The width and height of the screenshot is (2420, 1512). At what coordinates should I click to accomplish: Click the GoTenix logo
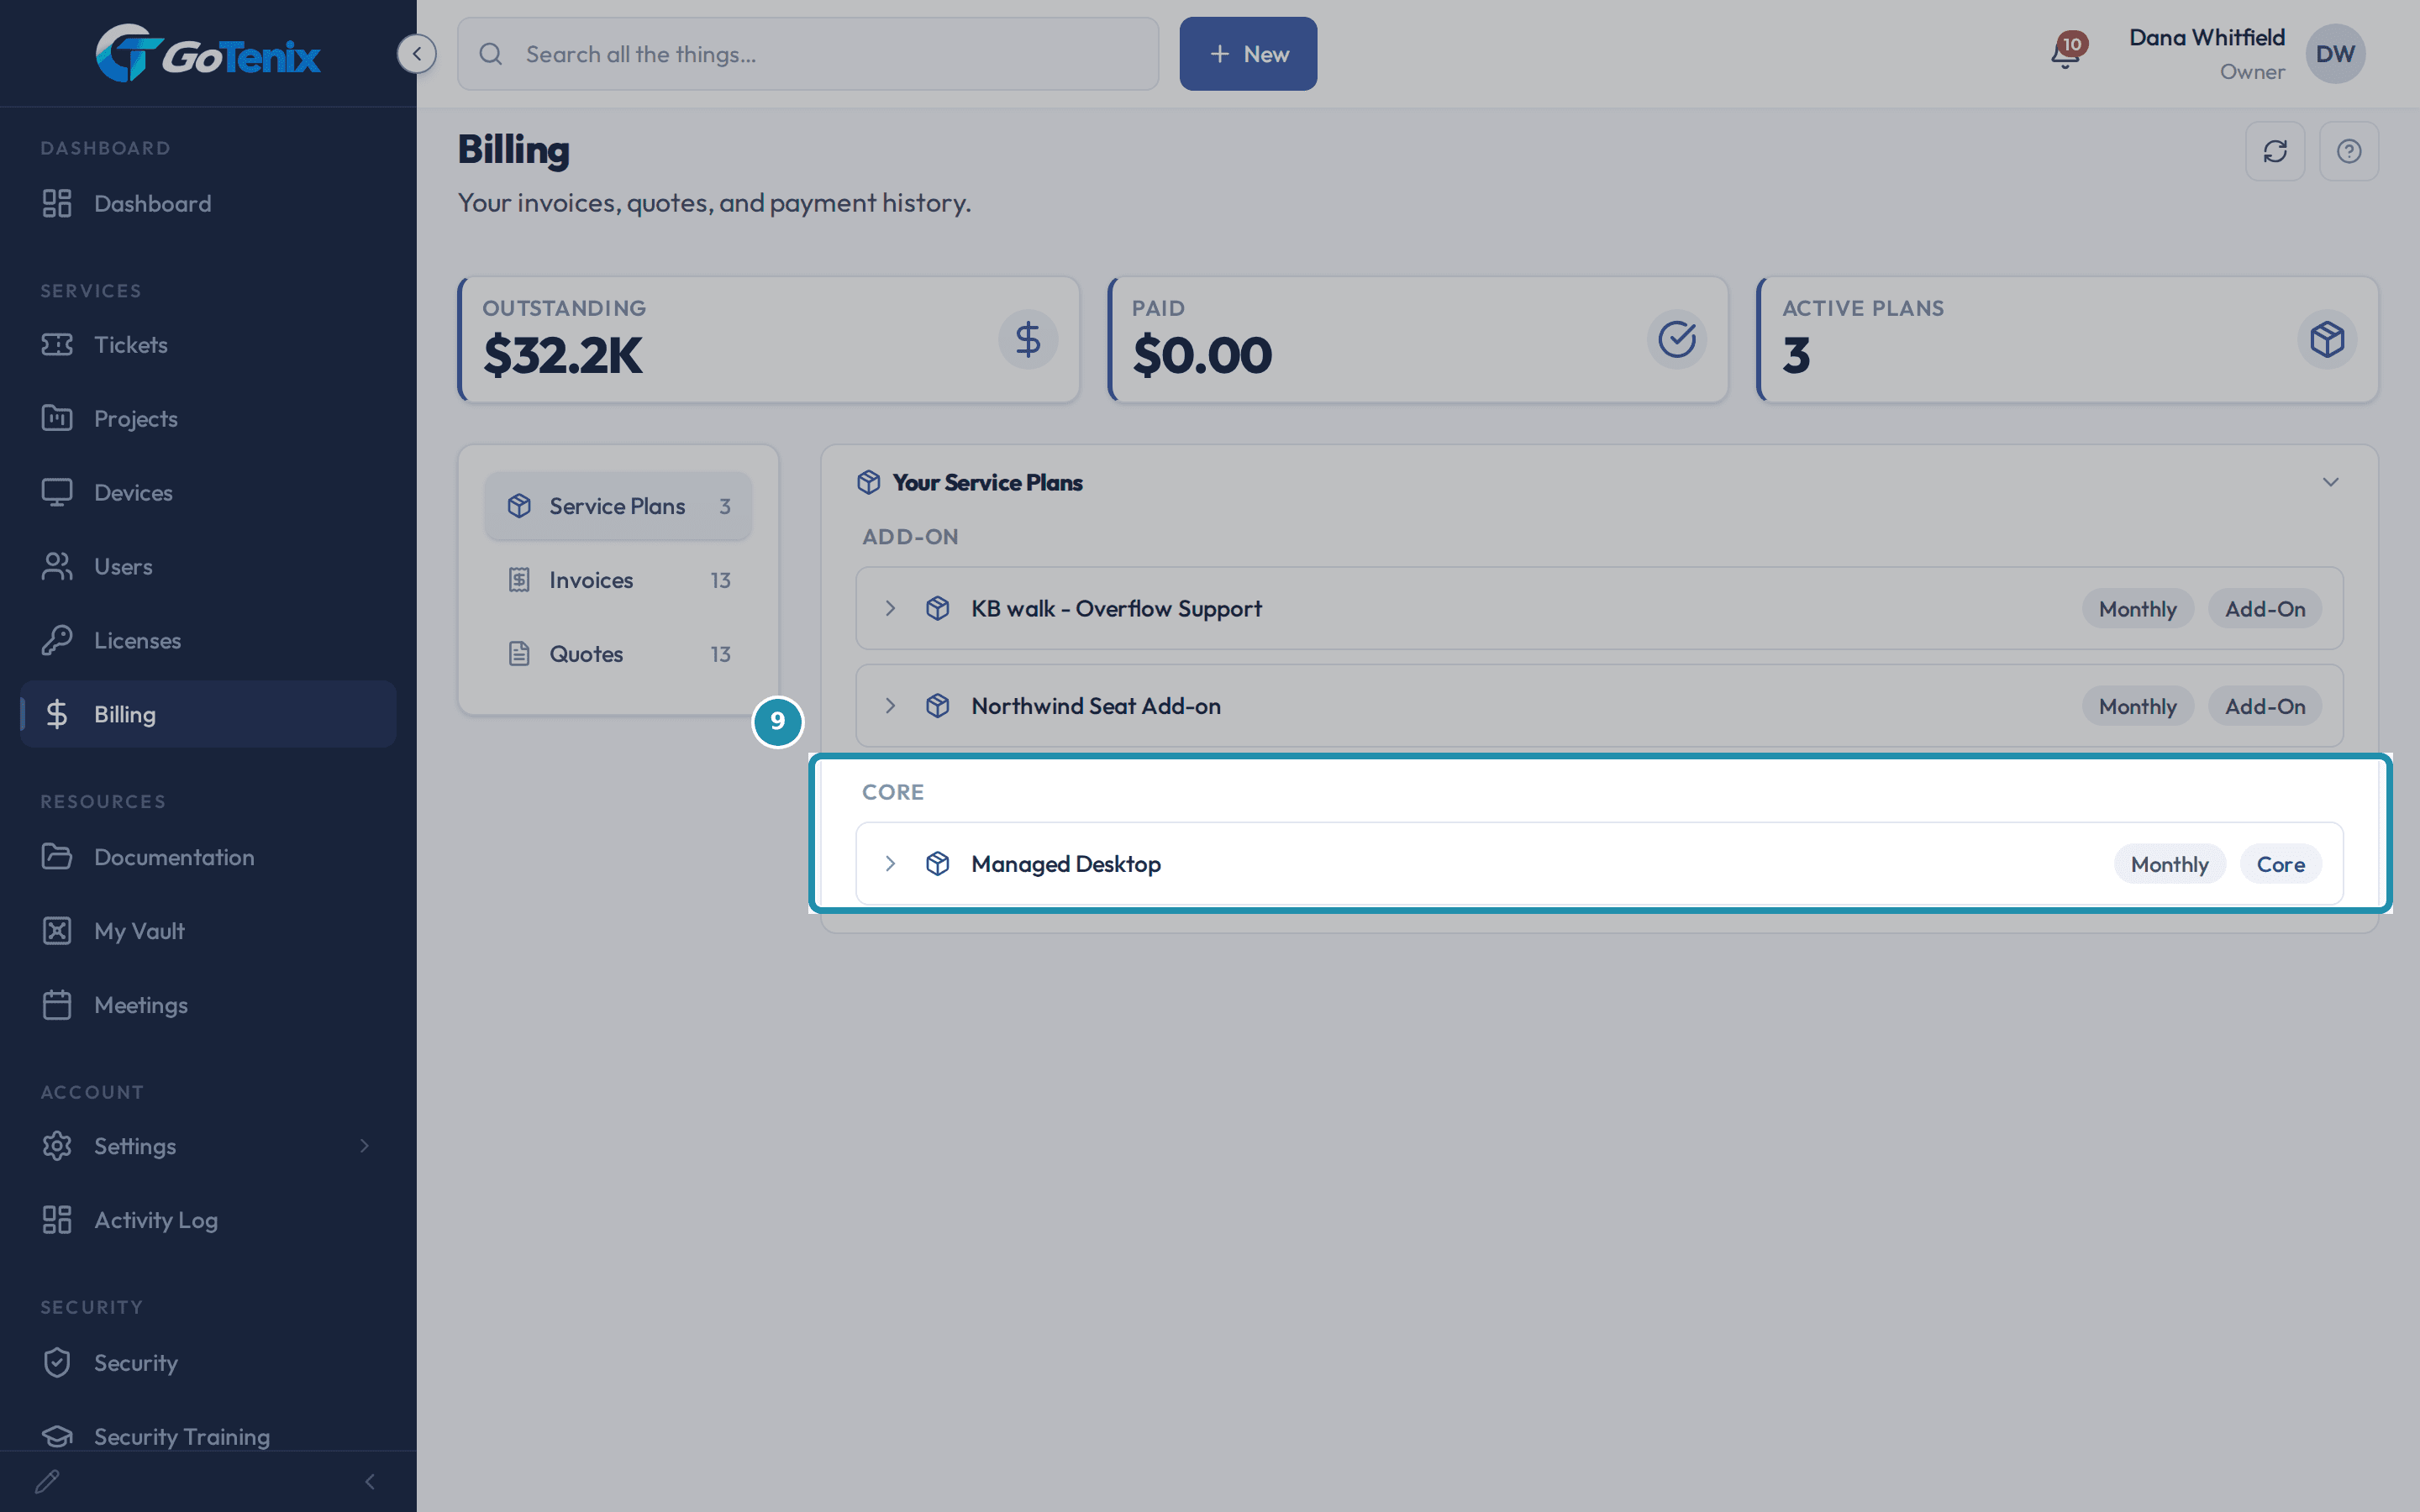[208, 53]
